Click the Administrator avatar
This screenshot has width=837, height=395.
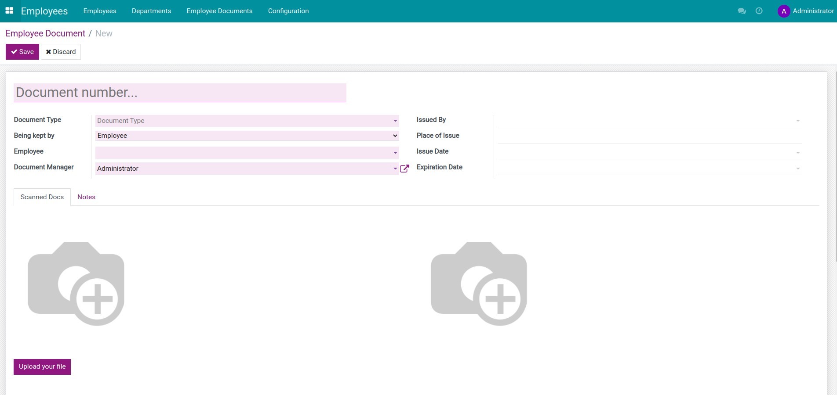pos(783,11)
